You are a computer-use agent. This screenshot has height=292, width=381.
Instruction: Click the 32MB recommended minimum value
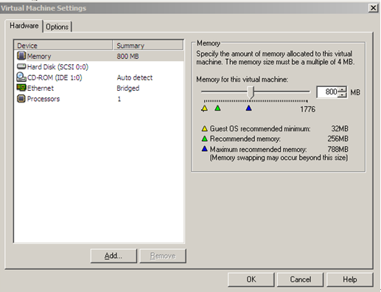340,128
